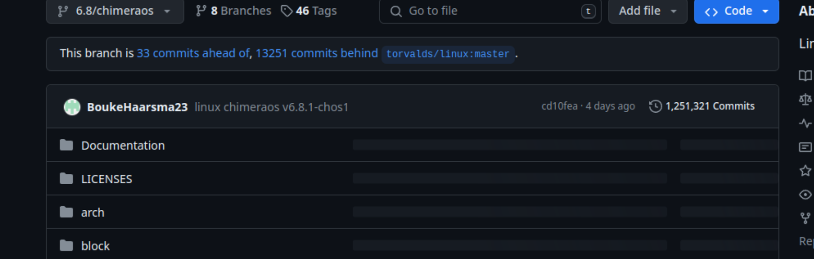Click the watchers eye icon in sidebar
Viewport: 814px width, 259px height.
(x=805, y=194)
